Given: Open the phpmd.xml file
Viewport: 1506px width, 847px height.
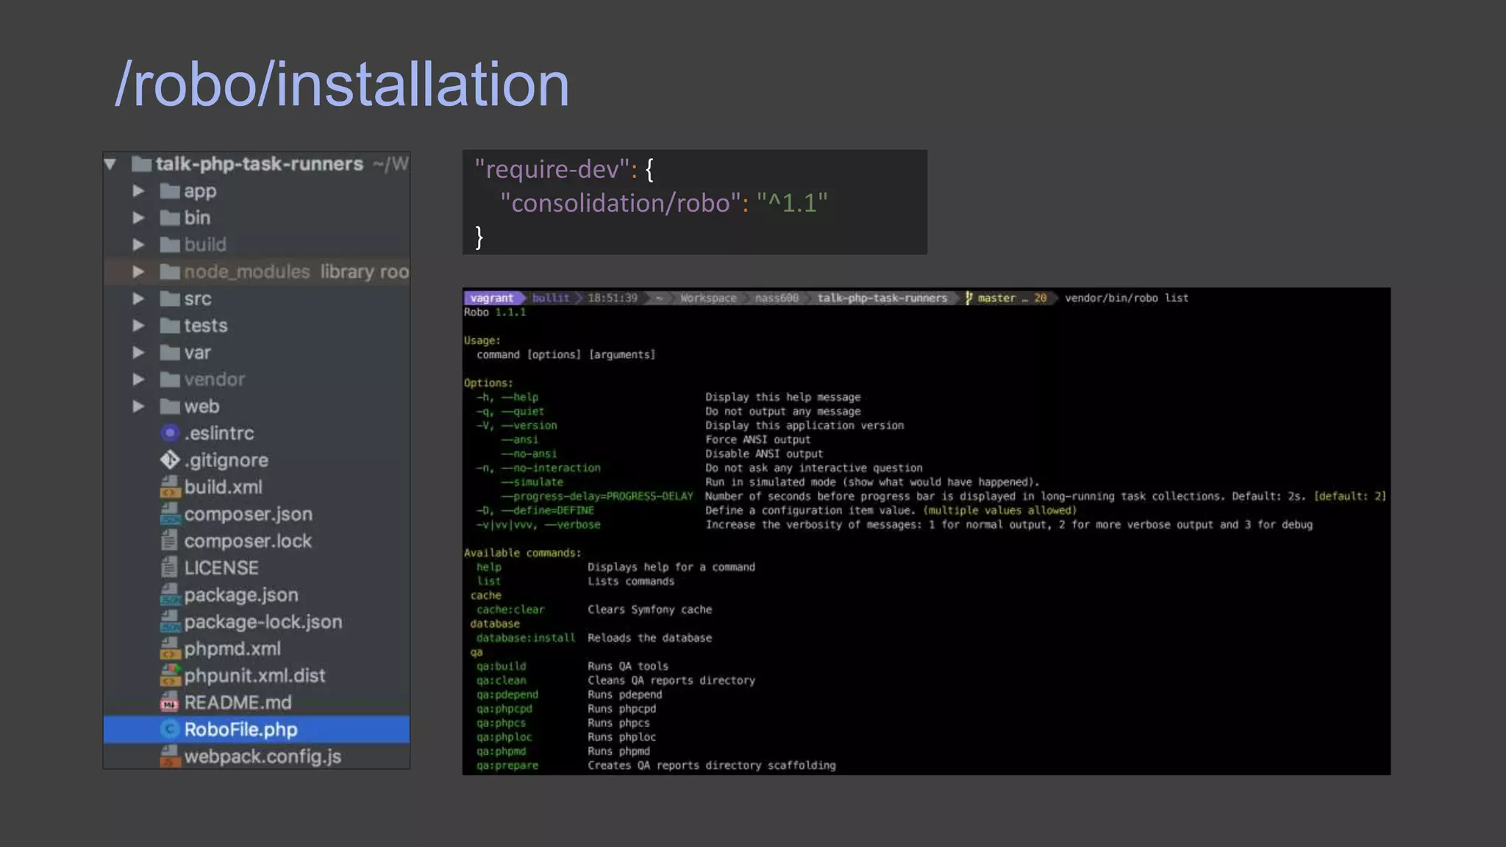Looking at the screenshot, I should pyautogui.click(x=232, y=649).
